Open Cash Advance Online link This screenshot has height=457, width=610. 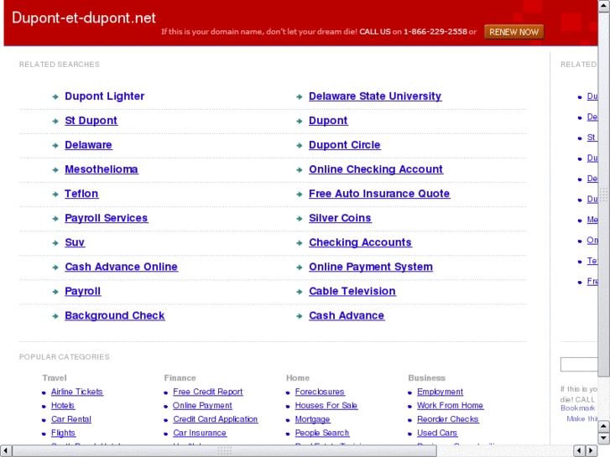pos(122,267)
